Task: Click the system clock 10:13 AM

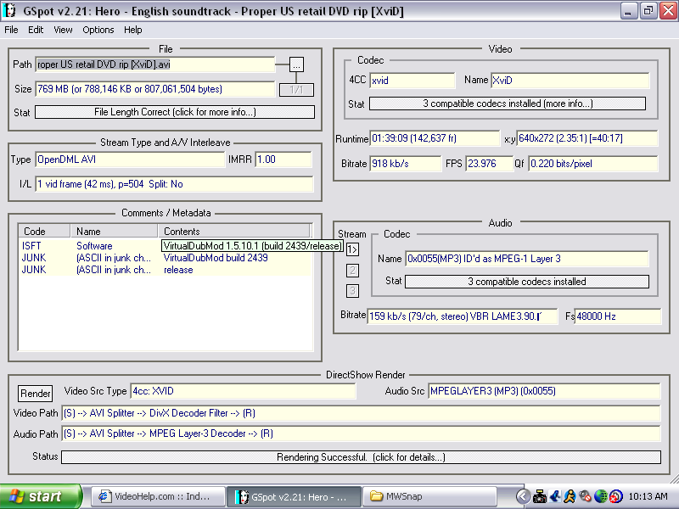Action: pyautogui.click(x=648, y=496)
